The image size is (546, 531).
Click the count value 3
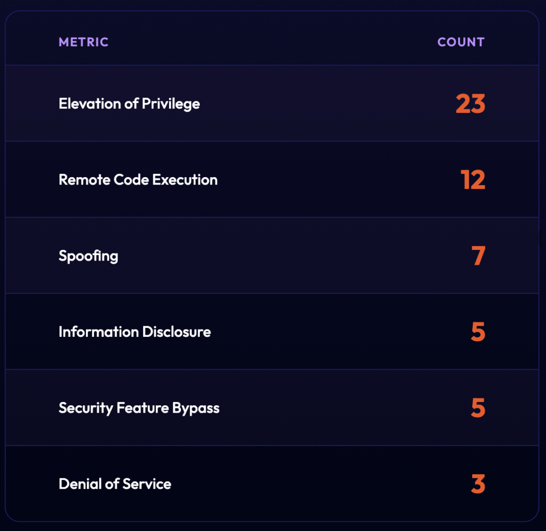click(x=478, y=484)
